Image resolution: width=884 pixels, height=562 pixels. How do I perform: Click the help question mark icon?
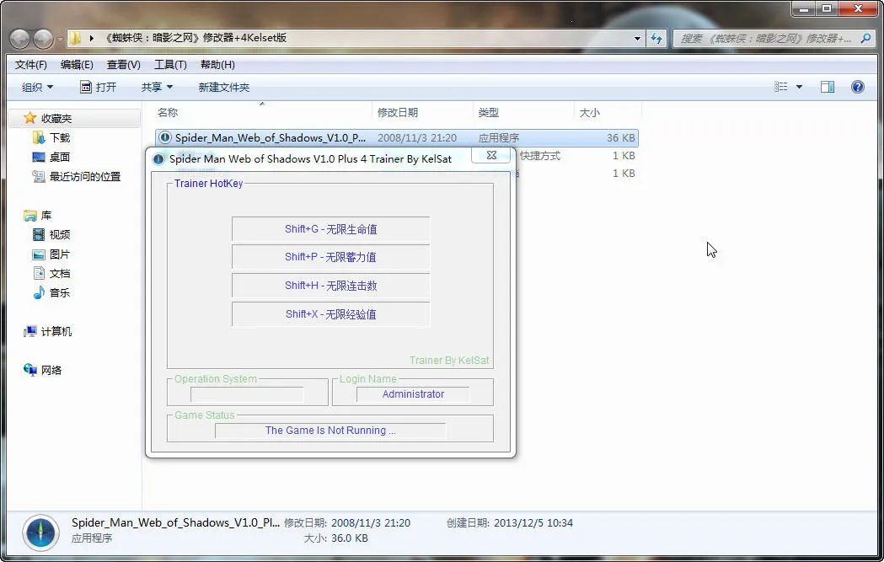[858, 87]
